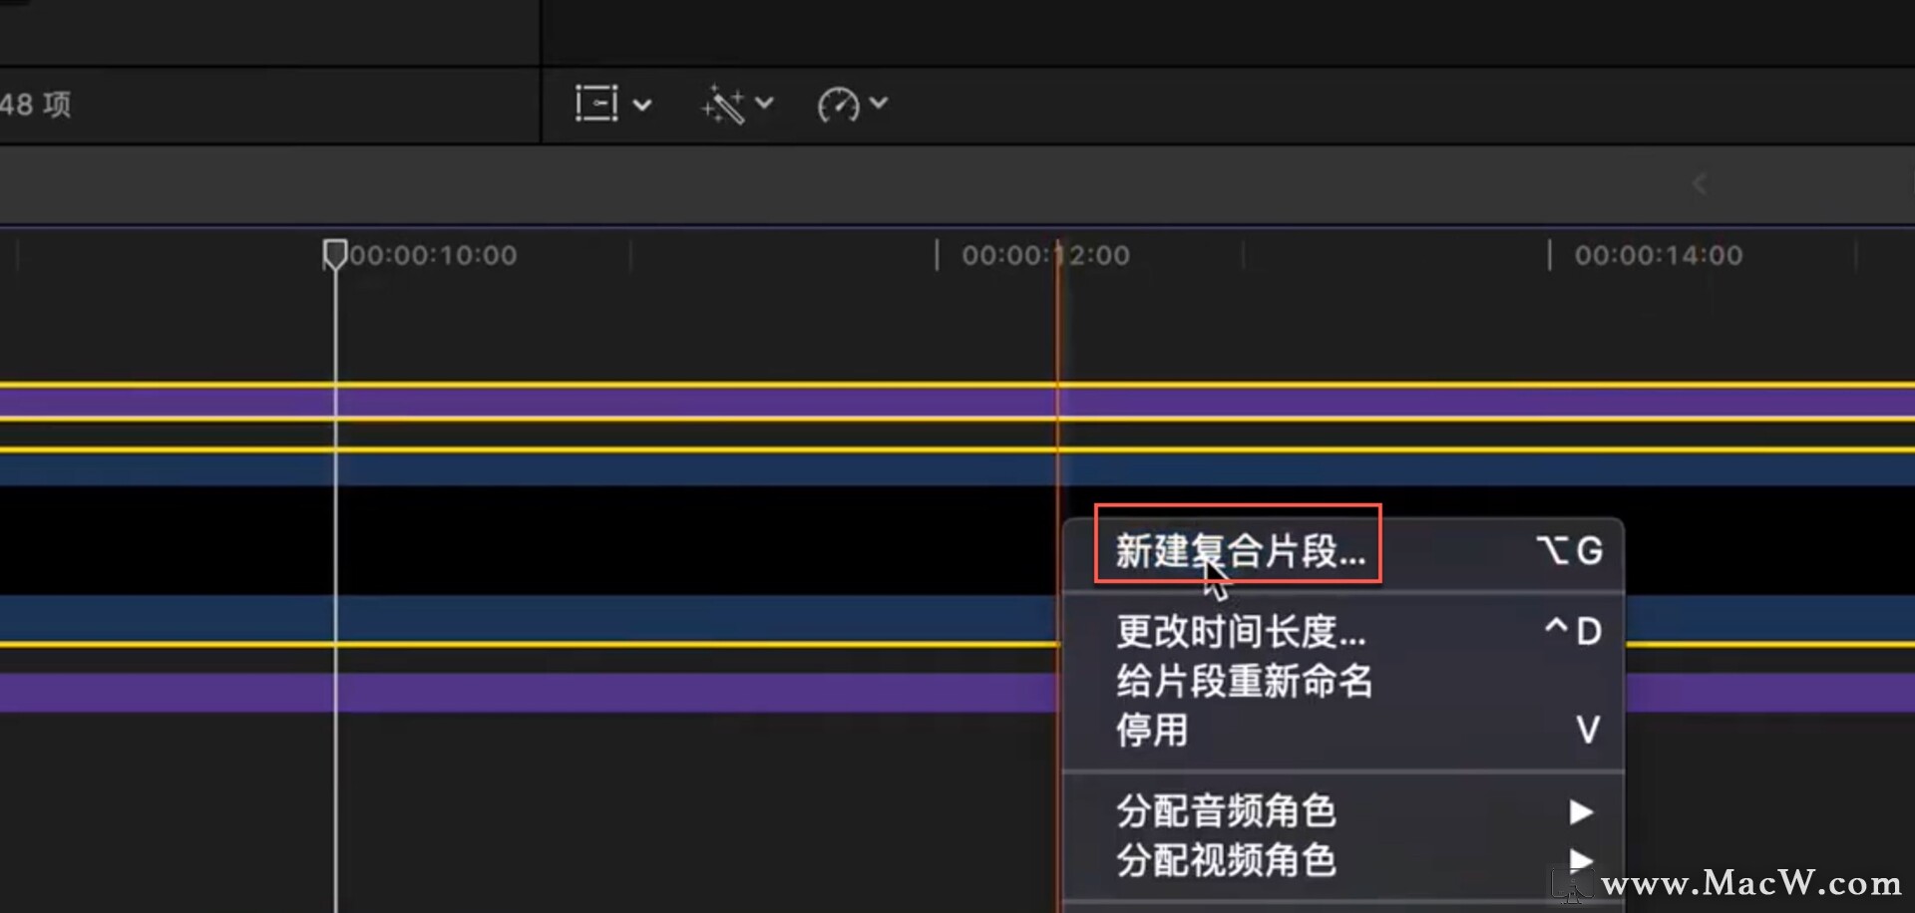Click the 00:00:14:00 ruler timecode
The width and height of the screenshot is (1915, 913).
[x=1659, y=255]
